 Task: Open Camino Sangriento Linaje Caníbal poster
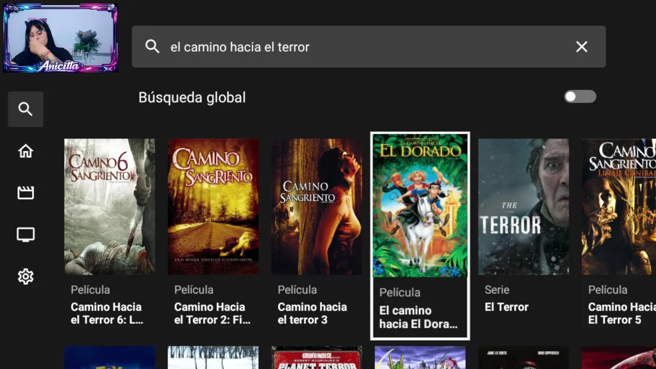[619, 207]
